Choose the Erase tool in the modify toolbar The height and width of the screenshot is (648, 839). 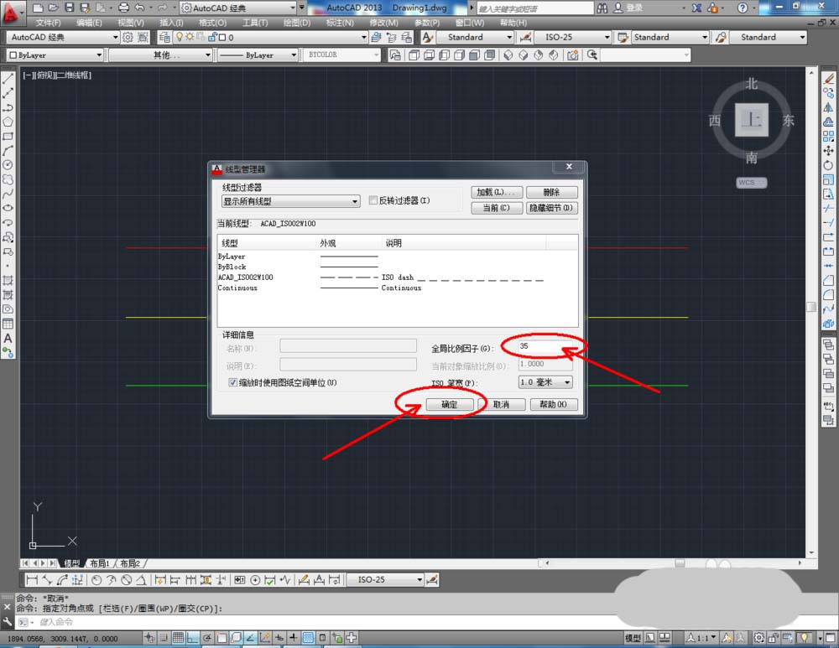828,79
